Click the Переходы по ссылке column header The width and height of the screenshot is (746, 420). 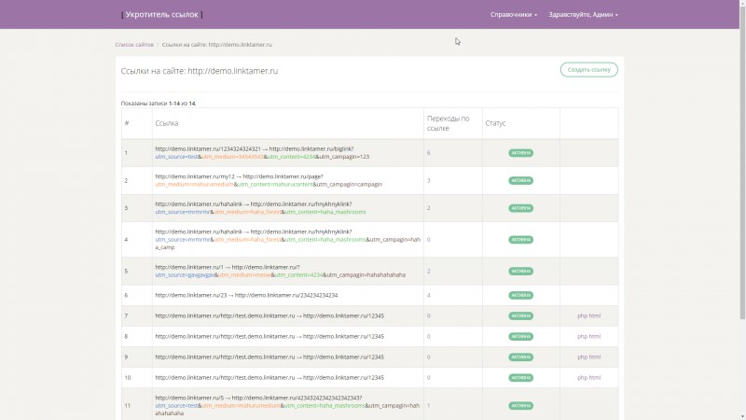tap(449, 123)
